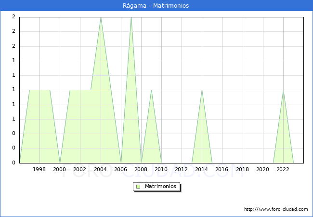Click the 2016 x-axis label
Viewport: 313px width, 217px height.
point(222,169)
